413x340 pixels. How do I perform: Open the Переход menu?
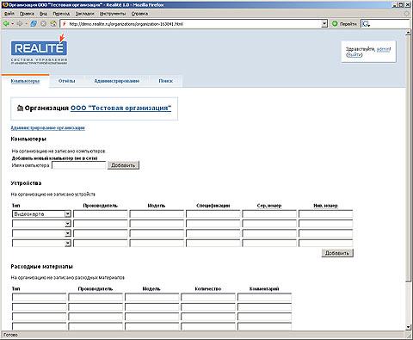click(61, 14)
